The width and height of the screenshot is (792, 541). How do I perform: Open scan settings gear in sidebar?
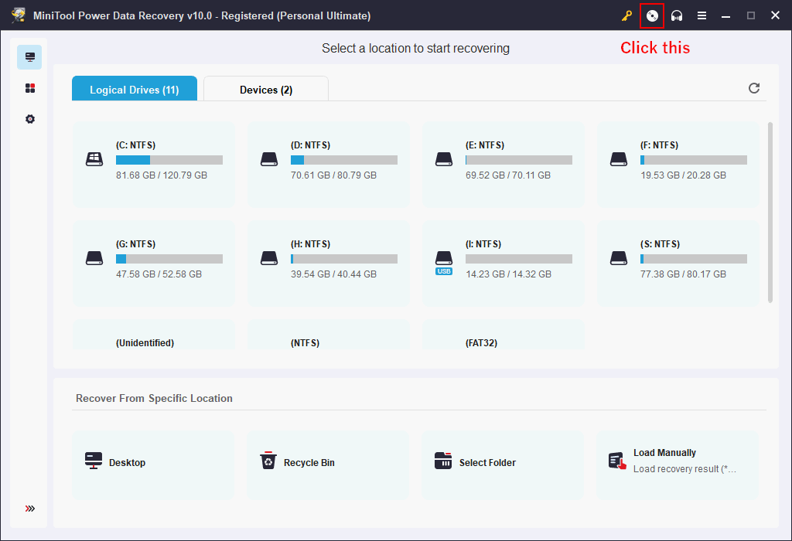(x=30, y=119)
